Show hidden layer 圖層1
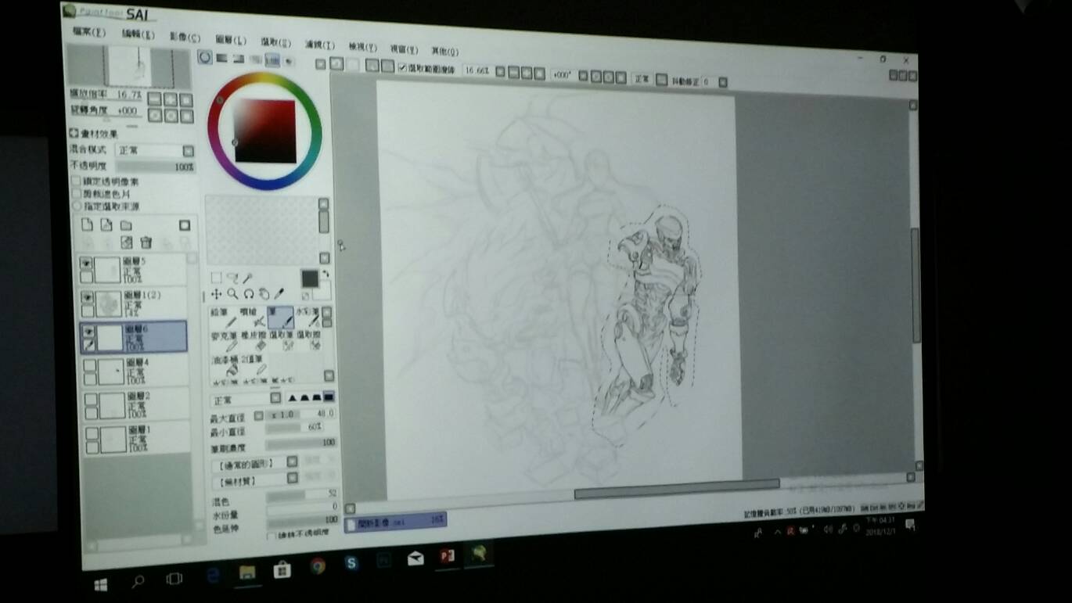This screenshot has height=603, width=1072. pos(92,433)
